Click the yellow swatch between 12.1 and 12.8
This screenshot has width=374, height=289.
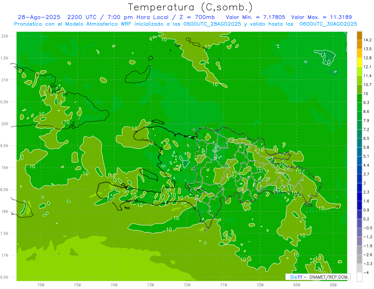click(x=359, y=62)
